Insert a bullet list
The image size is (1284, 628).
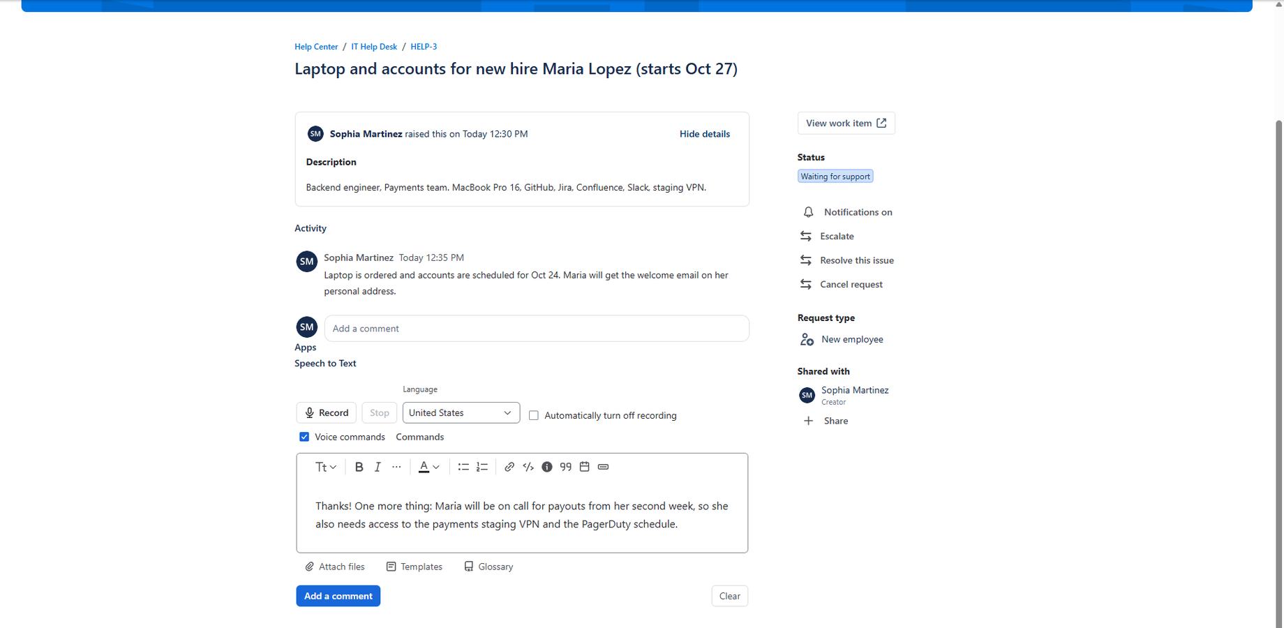point(463,467)
